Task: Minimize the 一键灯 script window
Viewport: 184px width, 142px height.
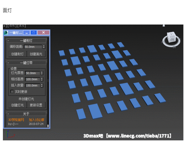Action: [26, 33]
